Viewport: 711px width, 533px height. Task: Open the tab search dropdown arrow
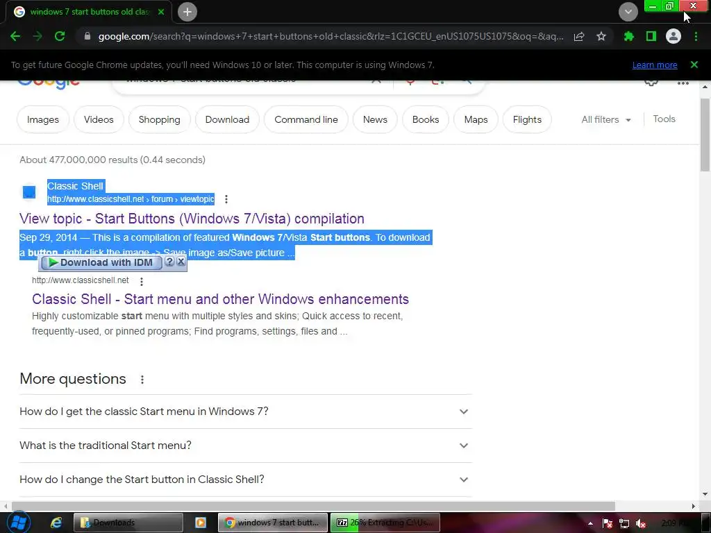click(628, 12)
